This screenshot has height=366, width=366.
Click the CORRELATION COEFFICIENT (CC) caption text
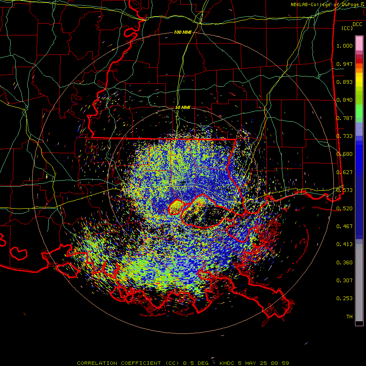[x=128, y=363]
